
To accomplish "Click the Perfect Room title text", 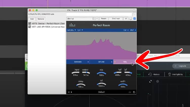I will coord(101,25).
